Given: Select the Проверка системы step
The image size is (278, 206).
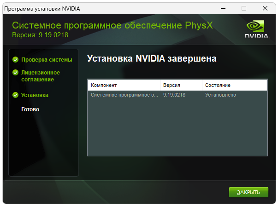Looking at the screenshot, I should click(x=47, y=60).
